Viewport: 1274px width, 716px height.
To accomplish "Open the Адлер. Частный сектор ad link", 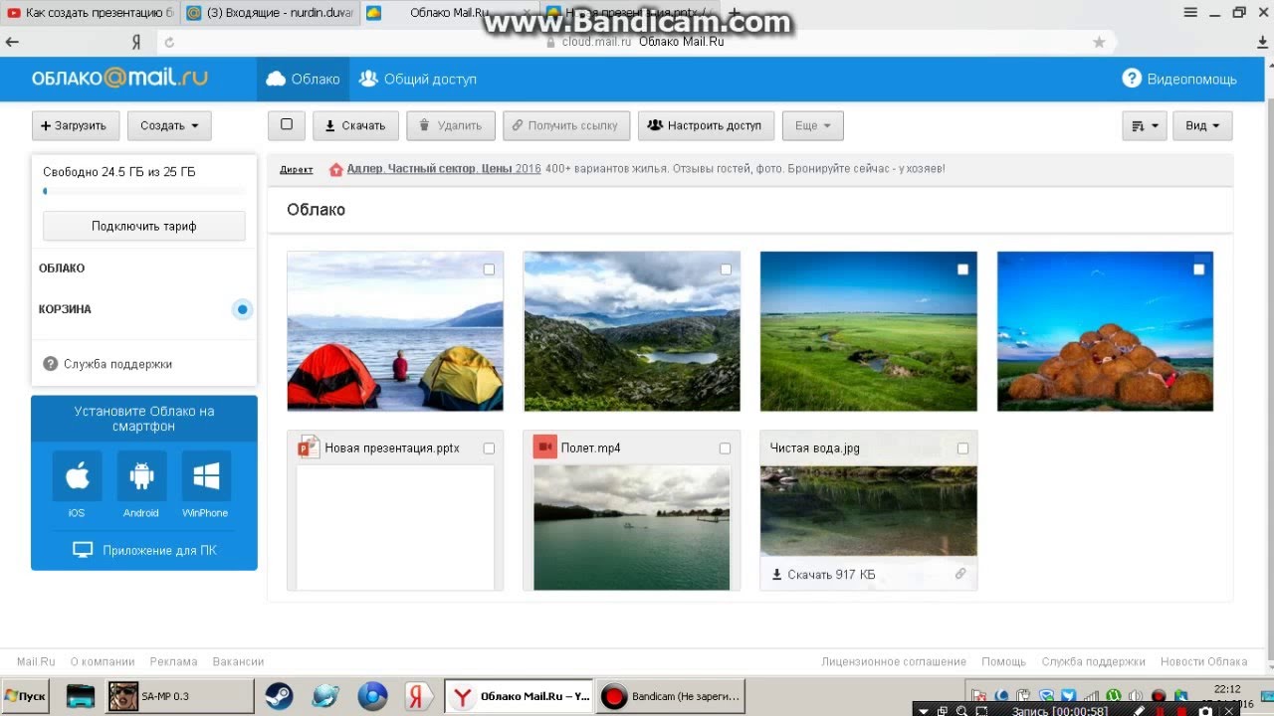I will (444, 169).
